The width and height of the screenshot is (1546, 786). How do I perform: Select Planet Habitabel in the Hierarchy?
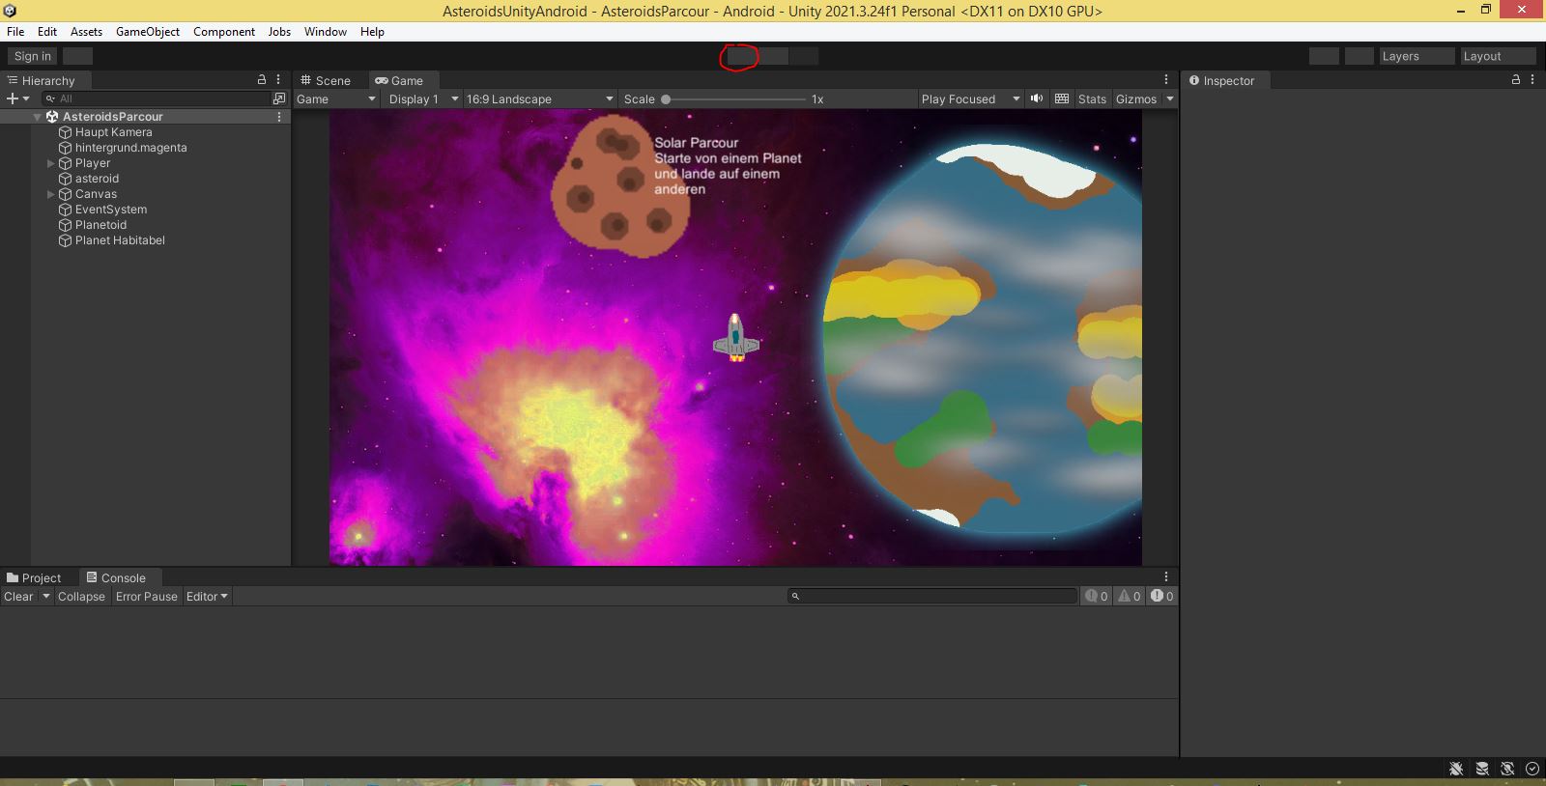(120, 240)
